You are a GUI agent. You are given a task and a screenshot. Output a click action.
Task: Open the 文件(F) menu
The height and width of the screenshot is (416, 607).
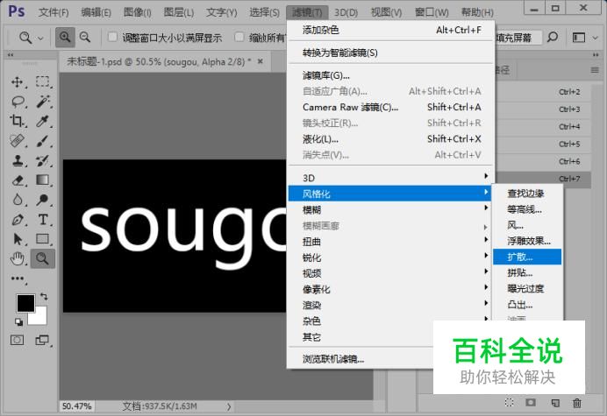(54, 12)
